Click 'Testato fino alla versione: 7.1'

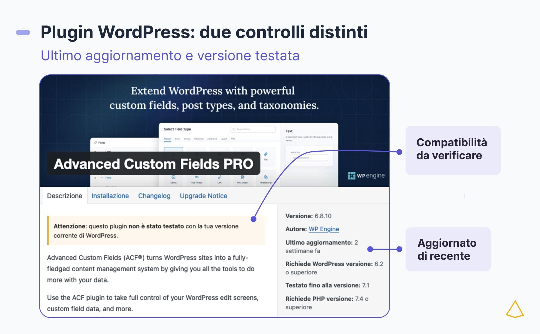(327, 285)
